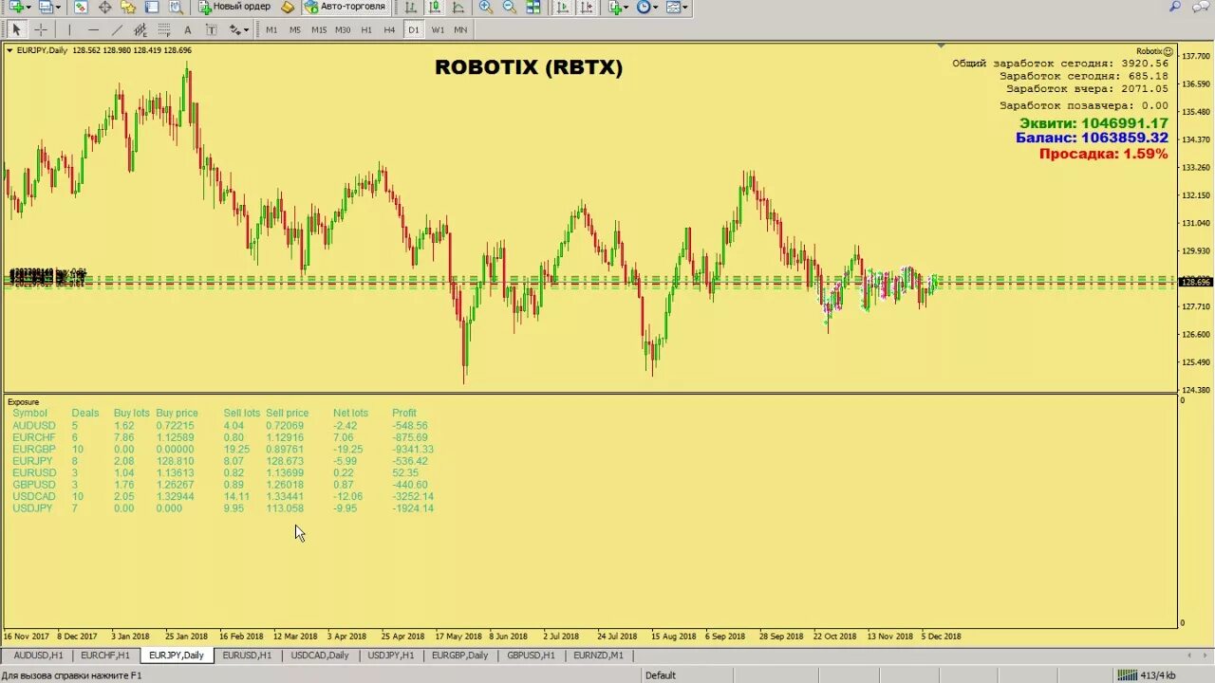Collapse the EURJPY,Daily chart title arrow
Screen dimensions: 1215x683
(x=9, y=50)
